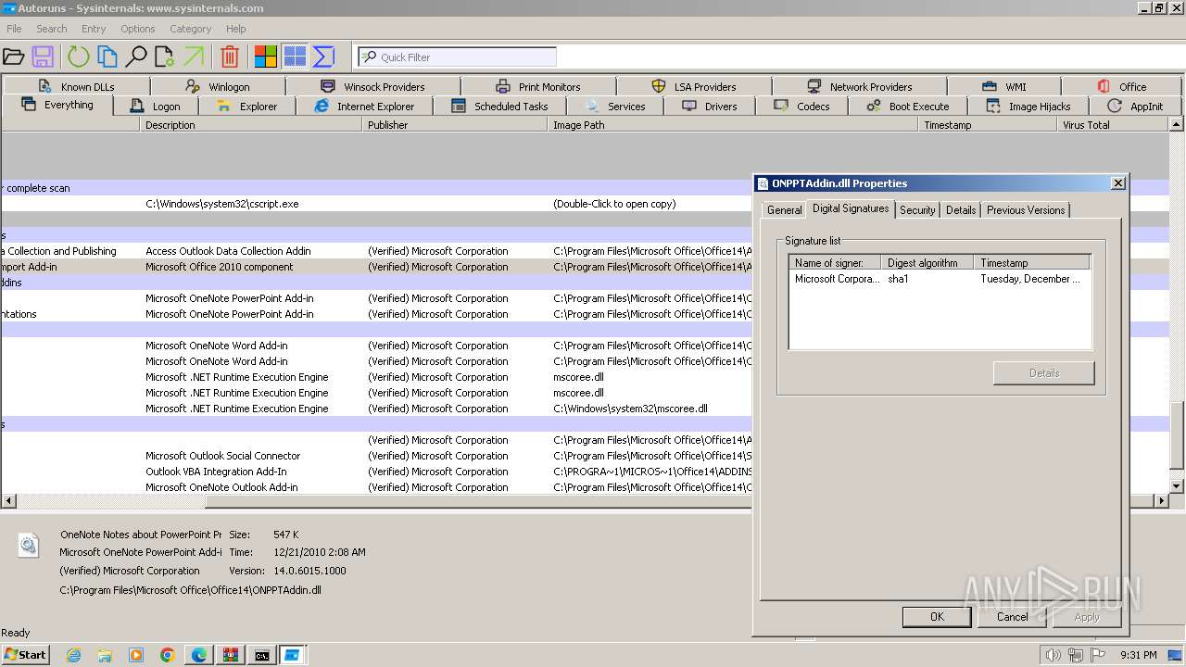
Task: Switch to the Services tab
Action: [x=615, y=106]
